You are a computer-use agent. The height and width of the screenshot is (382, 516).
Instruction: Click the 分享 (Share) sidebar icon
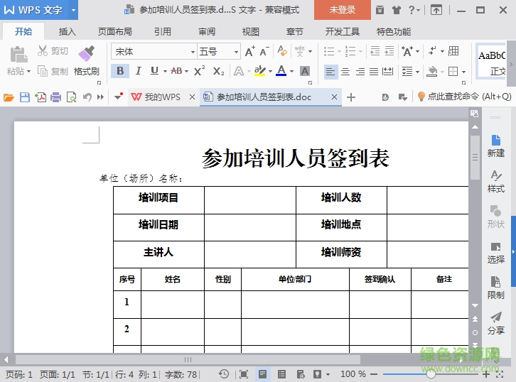[x=495, y=323]
